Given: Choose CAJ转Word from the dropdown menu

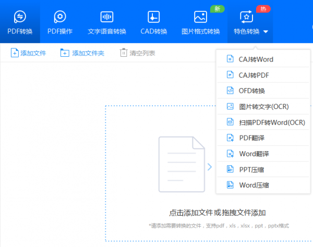Looking at the screenshot, I should [263, 59].
